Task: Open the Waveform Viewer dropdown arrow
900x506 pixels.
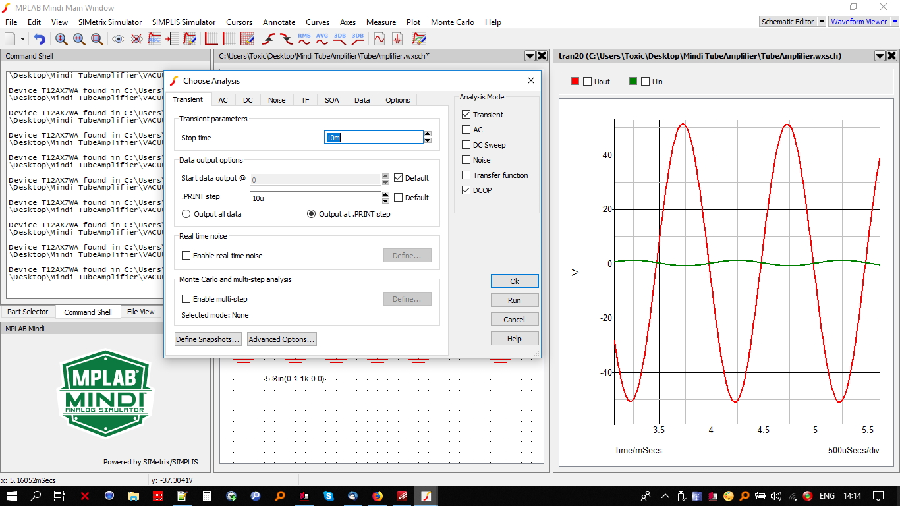Action: click(x=893, y=22)
